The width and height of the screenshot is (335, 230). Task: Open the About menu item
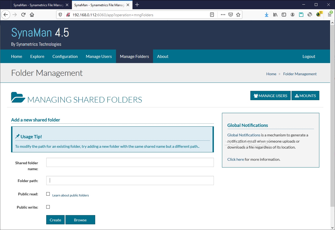click(x=163, y=56)
